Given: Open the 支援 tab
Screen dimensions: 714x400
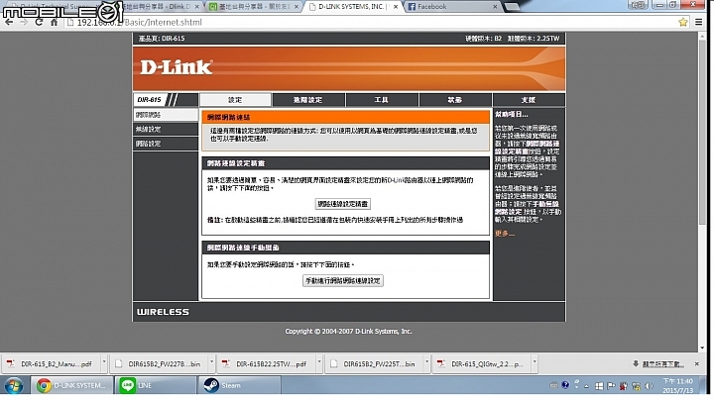Looking at the screenshot, I should [529, 100].
